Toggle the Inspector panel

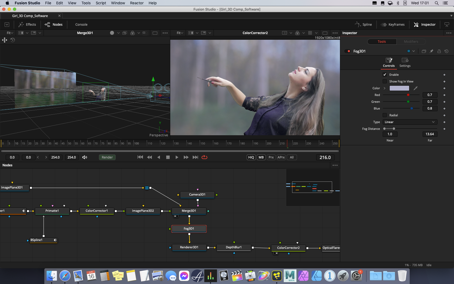[x=425, y=25]
